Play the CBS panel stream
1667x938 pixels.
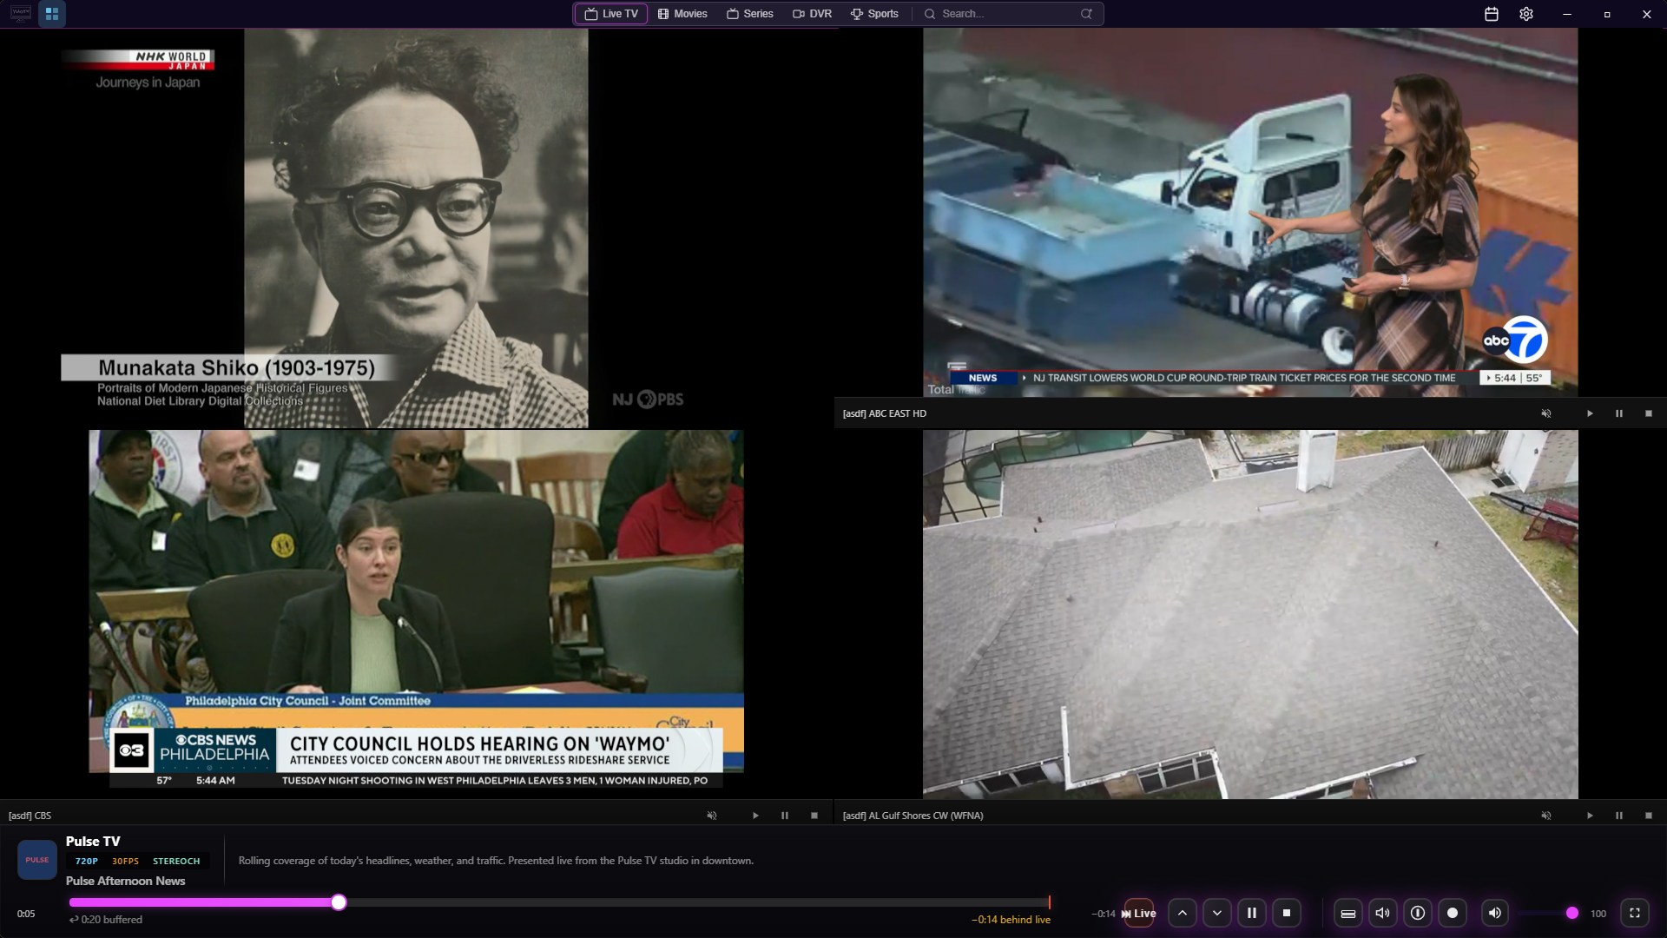[x=755, y=816]
